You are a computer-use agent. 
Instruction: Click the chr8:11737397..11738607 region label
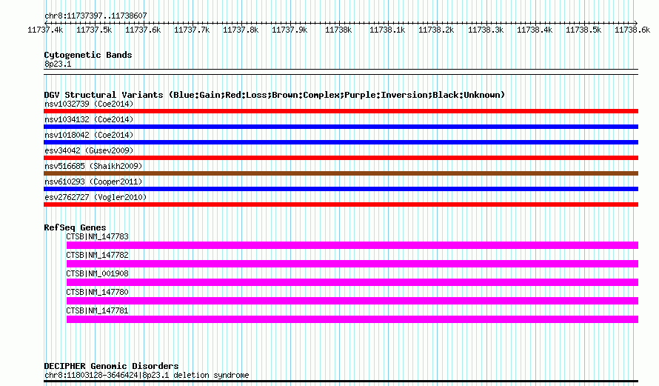click(x=96, y=16)
